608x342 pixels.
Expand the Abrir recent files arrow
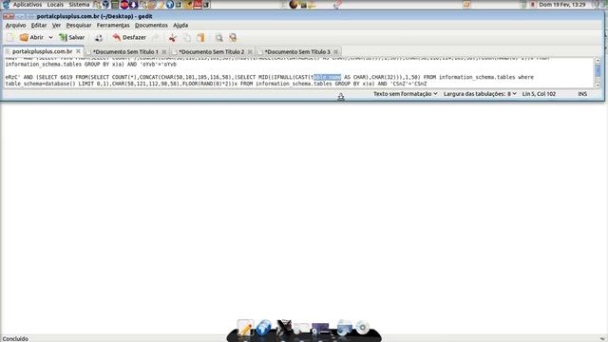point(50,38)
